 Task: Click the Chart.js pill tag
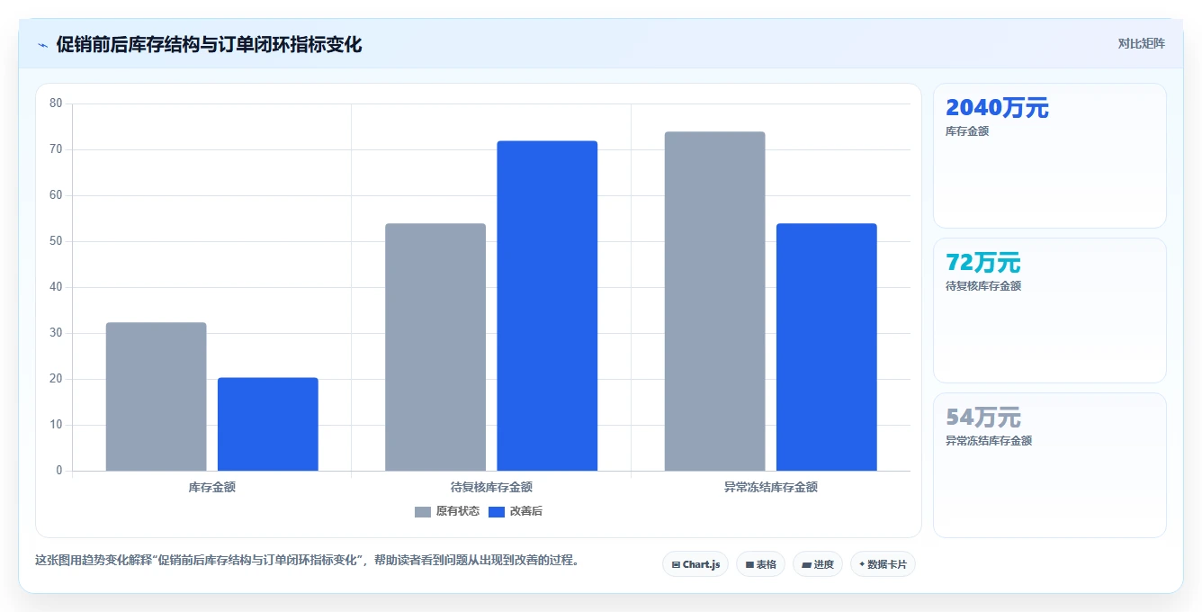695,564
